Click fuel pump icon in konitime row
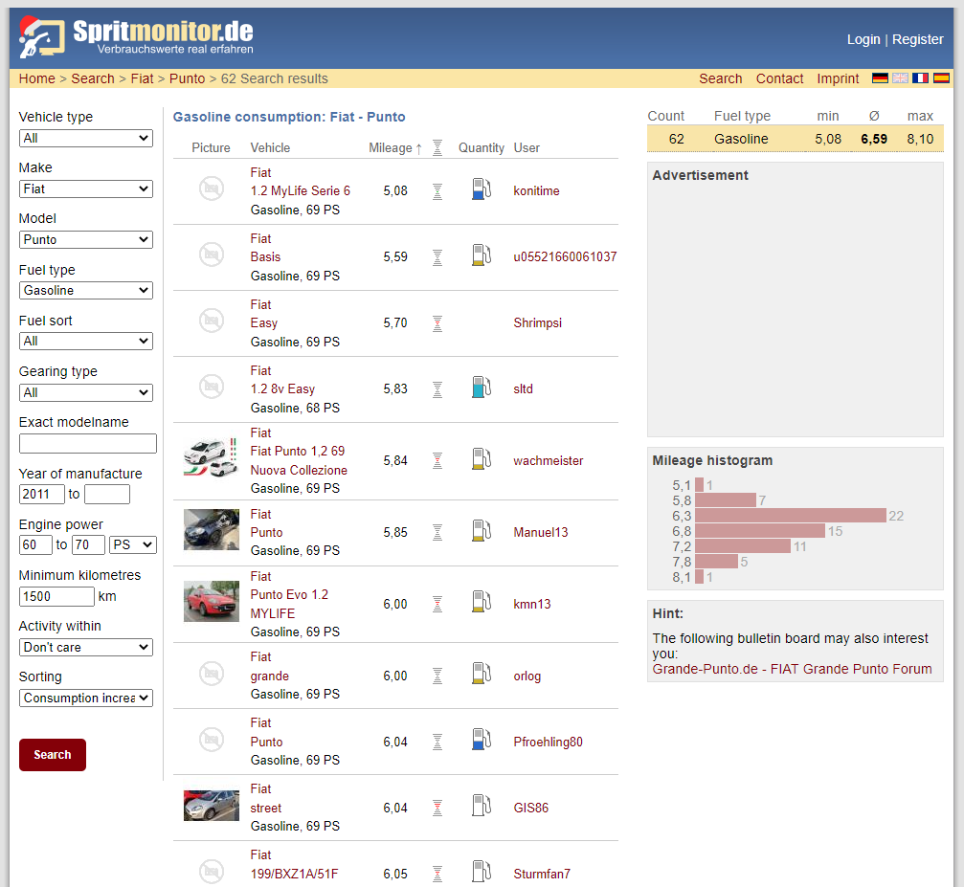This screenshot has height=887, width=964. click(x=482, y=189)
